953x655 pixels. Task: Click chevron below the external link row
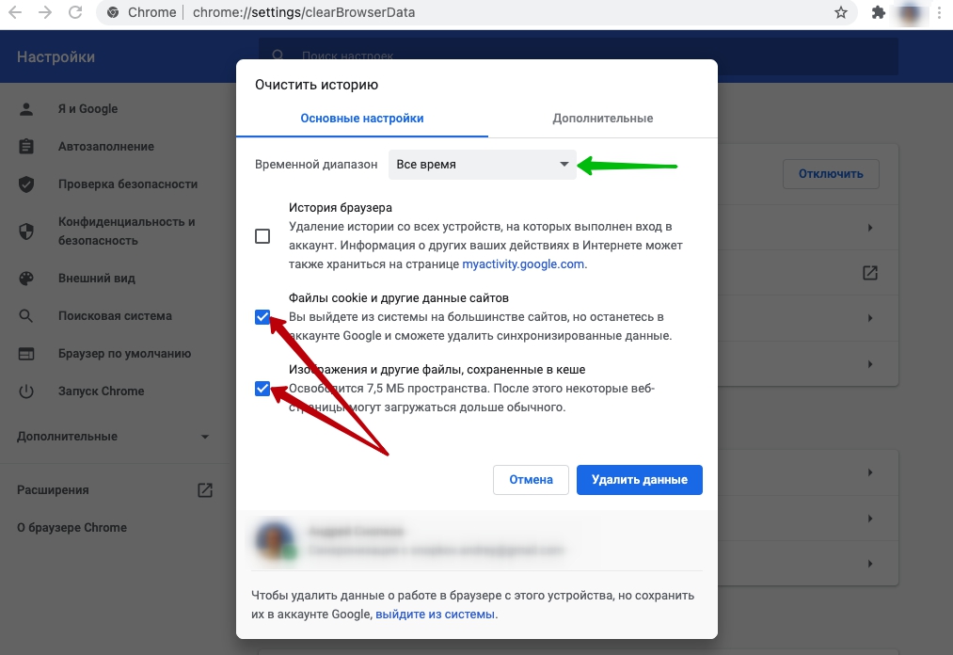tap(870, 318)
